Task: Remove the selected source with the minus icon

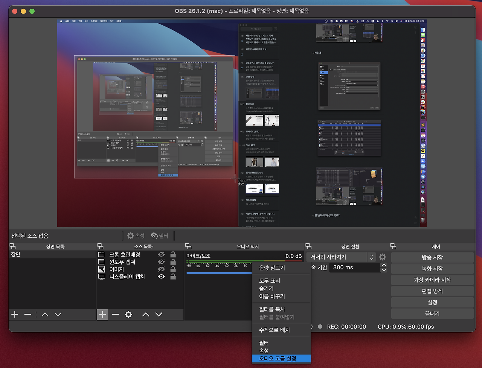Action: (x=115, y=314)
